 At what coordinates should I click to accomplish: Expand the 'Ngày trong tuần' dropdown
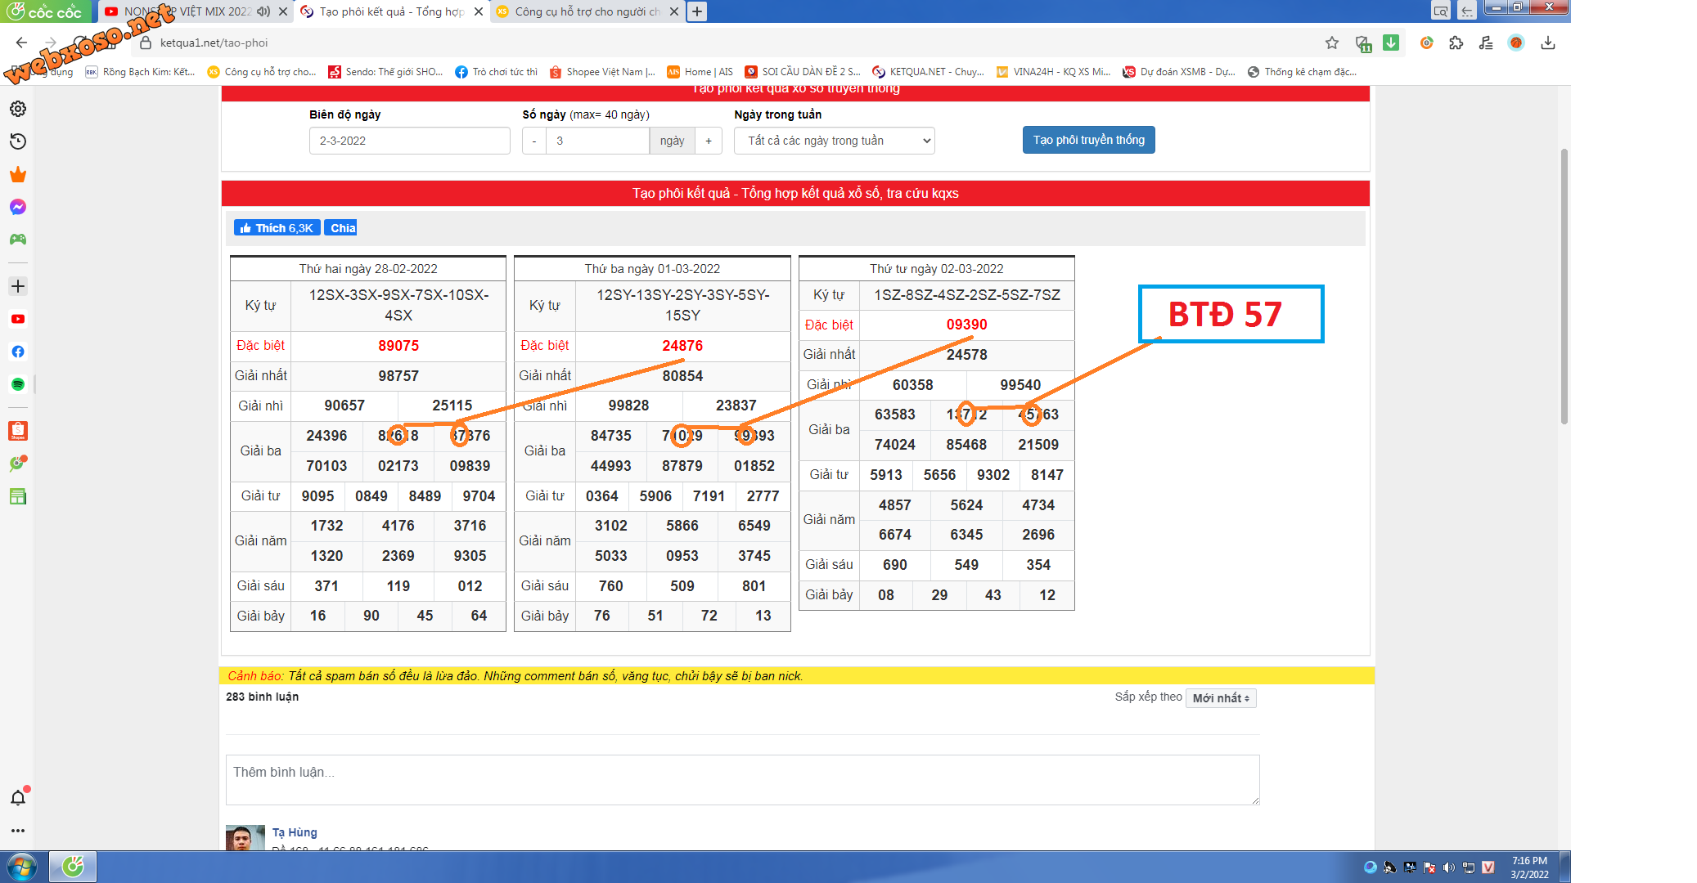833,141
